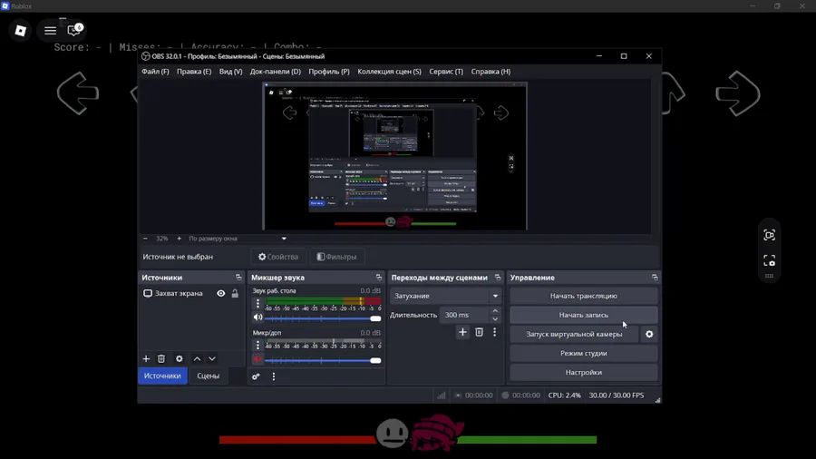Delete selected source with trash icon

[x=161, y=358]
